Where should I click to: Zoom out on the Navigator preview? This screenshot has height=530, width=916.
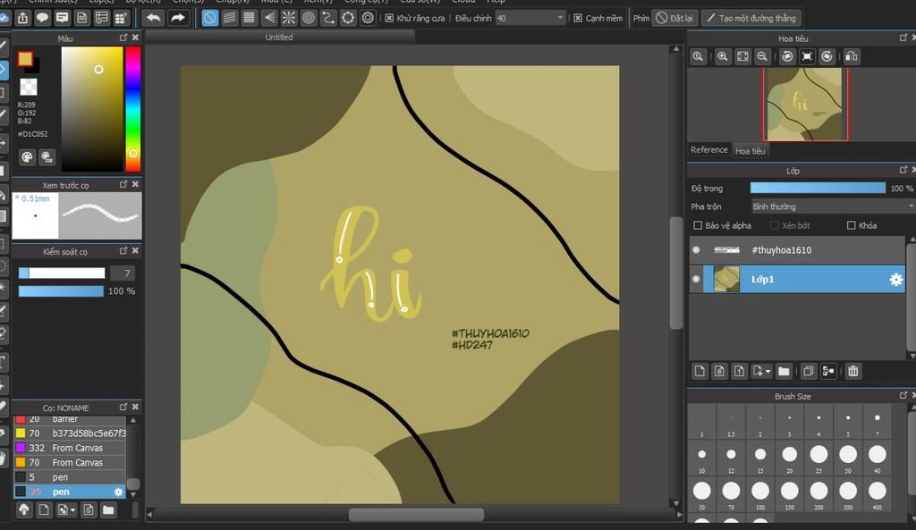[x=762, y=56]
